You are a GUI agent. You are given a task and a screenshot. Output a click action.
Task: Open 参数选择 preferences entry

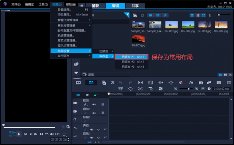[x=71, y=10]
